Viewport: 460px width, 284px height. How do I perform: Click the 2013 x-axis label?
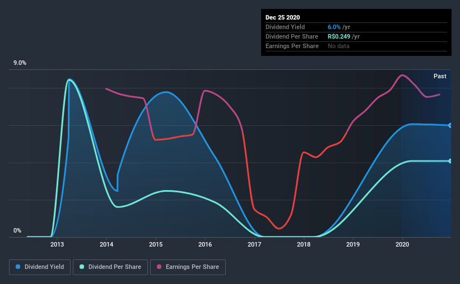tap(57, 244)
